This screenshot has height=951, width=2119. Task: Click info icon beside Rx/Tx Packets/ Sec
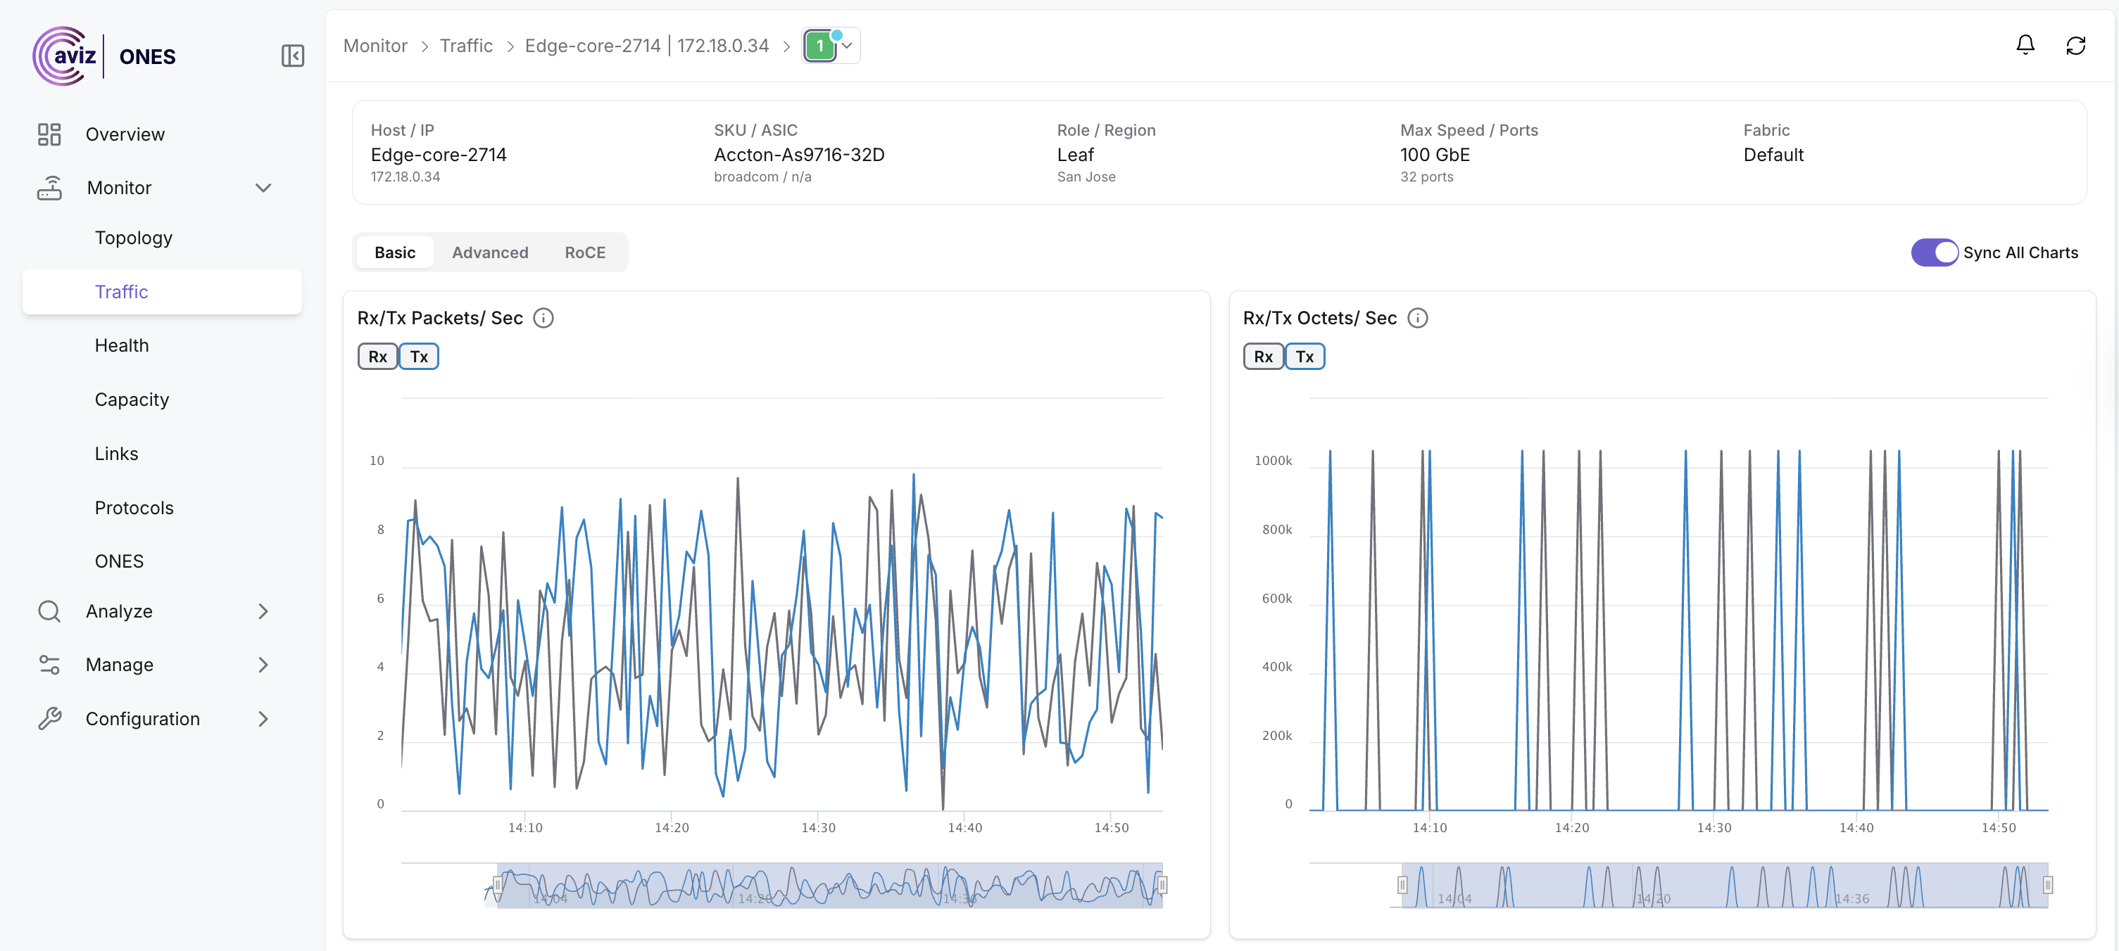coord(543,318)
